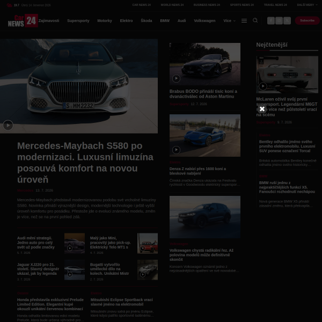Open BMW menu item
Screen dimensions: 322x322
click(x=165, y=21)
